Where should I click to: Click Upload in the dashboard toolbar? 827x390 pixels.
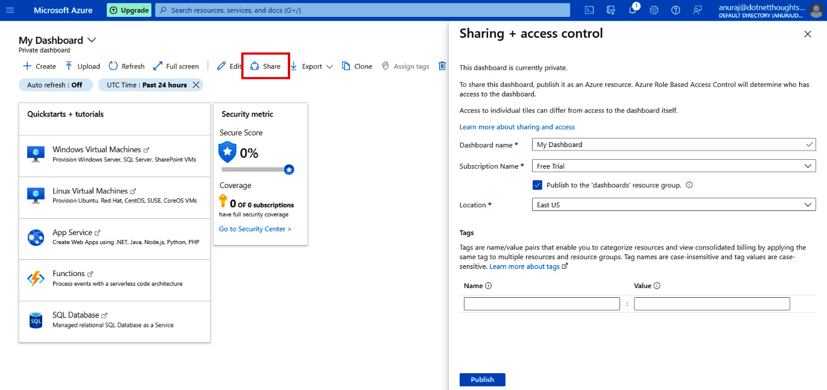tap(83, 66)
